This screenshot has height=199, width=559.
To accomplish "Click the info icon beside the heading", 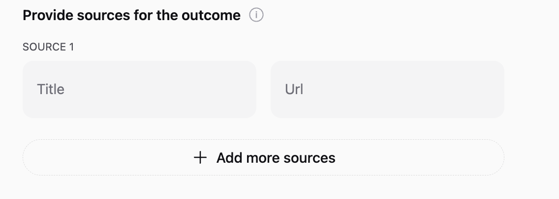I will pos(256,16).
